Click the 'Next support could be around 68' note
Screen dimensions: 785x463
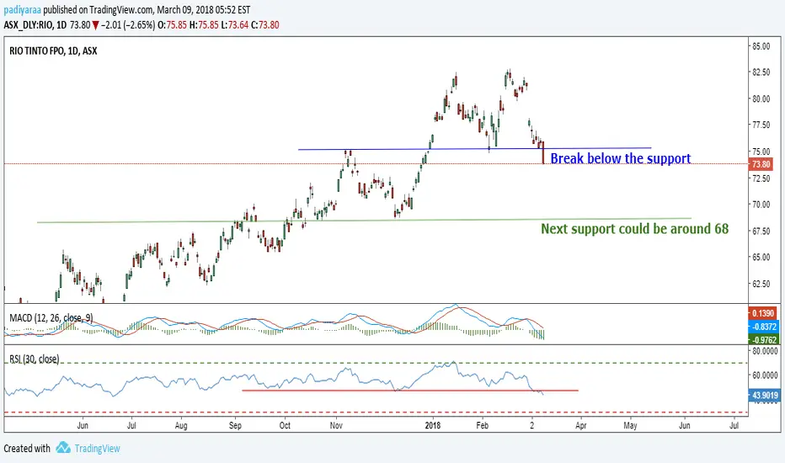point(634,229)
